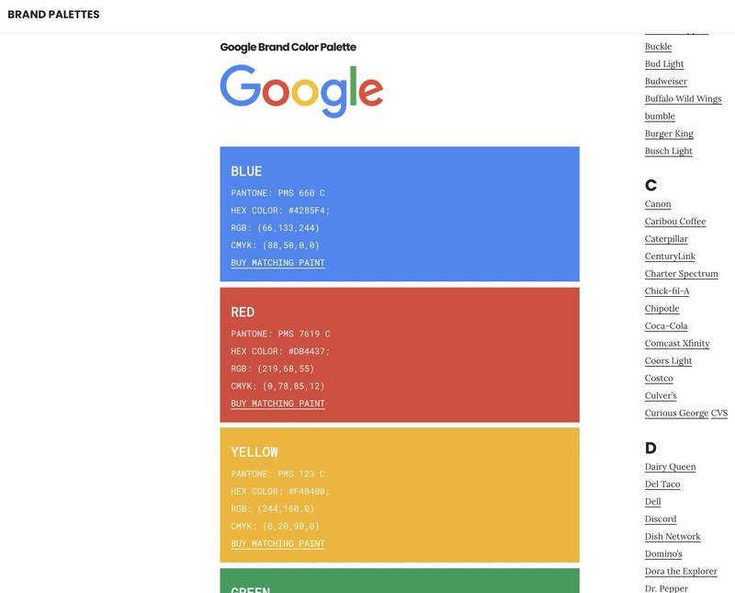Open the Buffalo Wild Wings link
This screenshot has width=735, height=593.
tap(683, 98)
